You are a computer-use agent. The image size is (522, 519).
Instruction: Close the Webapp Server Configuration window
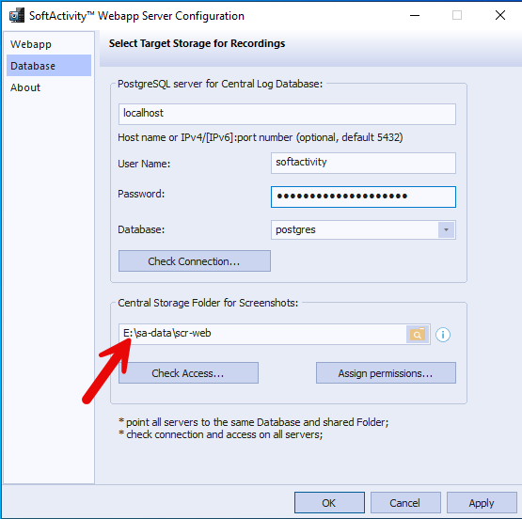point(500,15)
